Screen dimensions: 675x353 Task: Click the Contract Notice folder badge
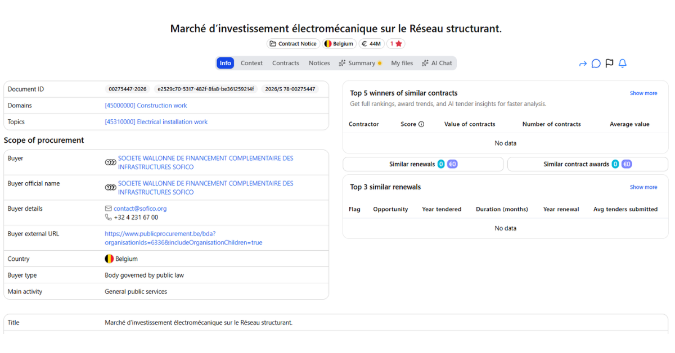pos(293,44)
